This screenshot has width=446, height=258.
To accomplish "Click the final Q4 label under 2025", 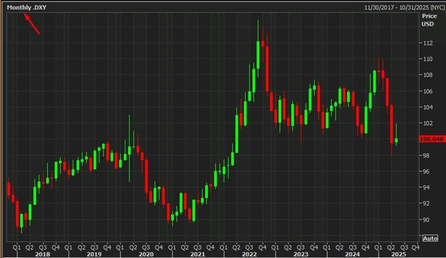I will click(x=416, y=247).
